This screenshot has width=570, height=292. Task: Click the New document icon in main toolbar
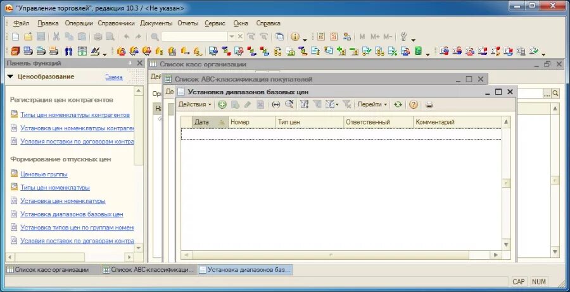(x=15, y=37)
